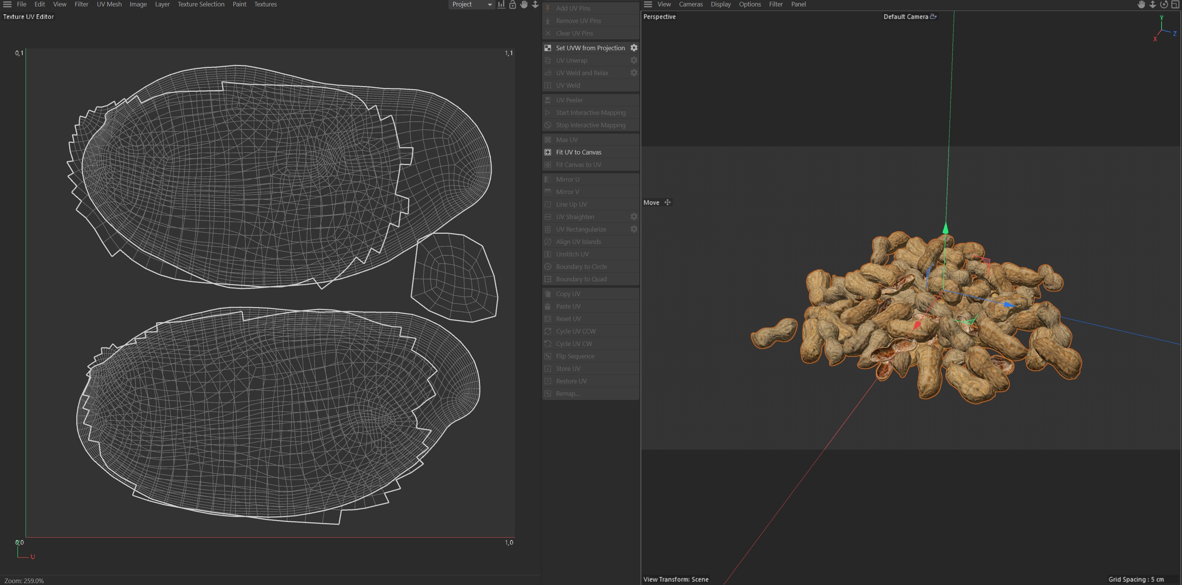The image size is (1182, 585).
Task: Click the Fit UV to Canvas command
Action: click(x=578, y=152)
